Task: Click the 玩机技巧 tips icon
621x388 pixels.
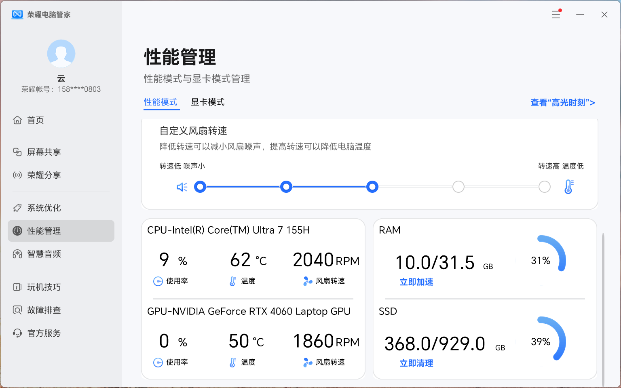Action: 17,287
